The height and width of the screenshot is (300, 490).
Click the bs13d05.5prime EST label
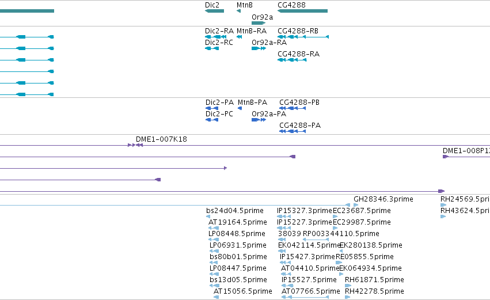[238, 280]
